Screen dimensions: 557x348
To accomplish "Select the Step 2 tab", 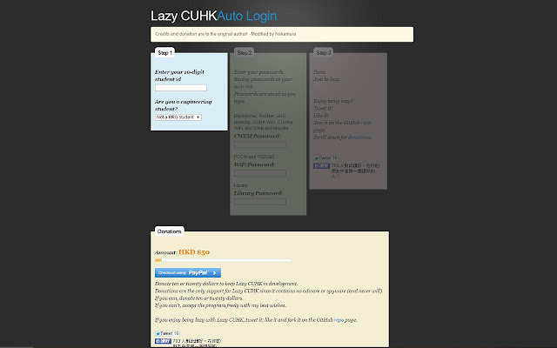I will (x=244, y=52).
